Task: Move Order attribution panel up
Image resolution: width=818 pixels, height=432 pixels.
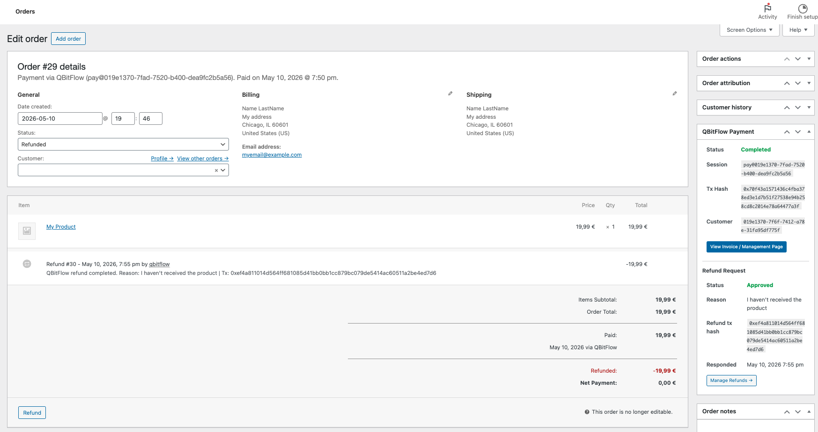Action: (x=787, y=83)
